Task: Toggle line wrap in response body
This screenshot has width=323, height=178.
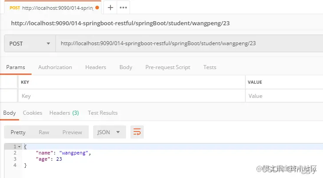Action: coord(137,132)
